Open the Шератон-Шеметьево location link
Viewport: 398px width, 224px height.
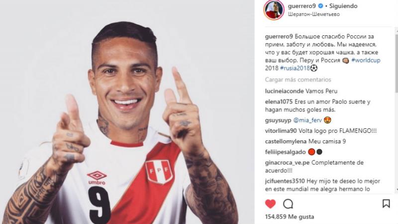click(x=314, y=14)
